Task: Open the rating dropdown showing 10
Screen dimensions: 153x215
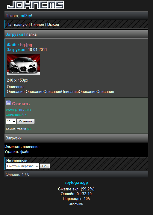Action: point(11,121)
